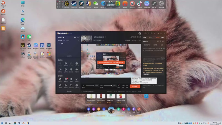Viewport: 222px width, 125px height.
Task: Adjust the speaker volume slider
Action: [x=108, y=86]
